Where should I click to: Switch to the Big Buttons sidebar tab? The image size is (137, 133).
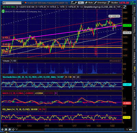click(135, 58)
